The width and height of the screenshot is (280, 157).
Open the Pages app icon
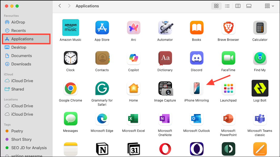[x=260, y=149]
